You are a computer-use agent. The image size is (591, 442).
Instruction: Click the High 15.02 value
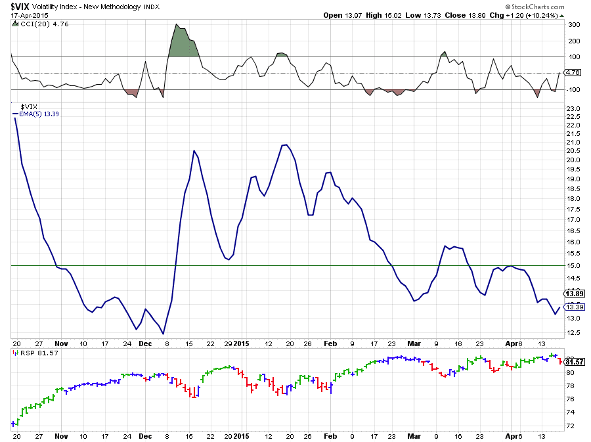[x=383, y=16]
